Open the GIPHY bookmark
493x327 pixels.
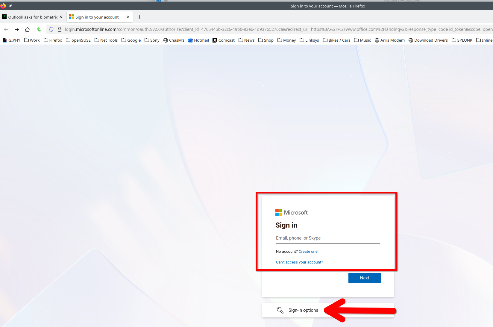(11, 40)
